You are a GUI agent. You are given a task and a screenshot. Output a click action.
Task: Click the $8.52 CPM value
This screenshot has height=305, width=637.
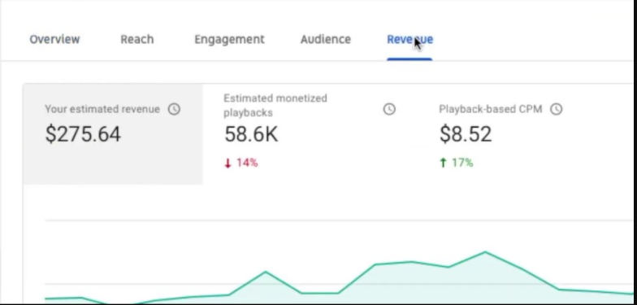click(x=466, y=134)
